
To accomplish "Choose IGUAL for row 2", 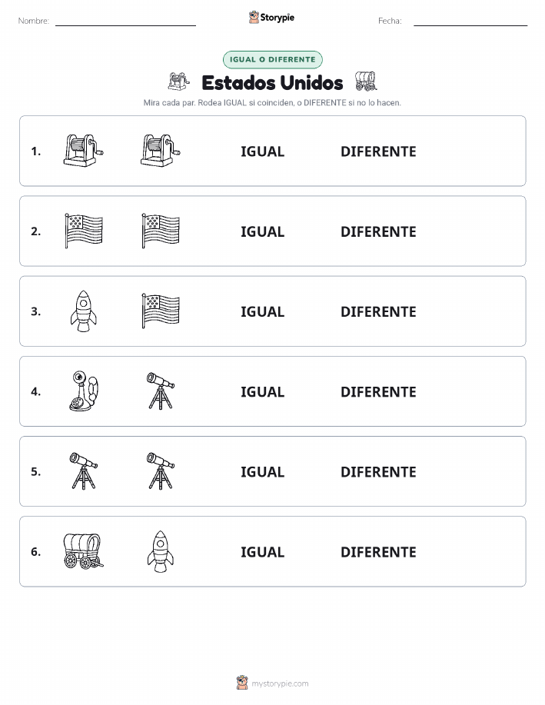I will pyautogui.click(x=263, y=231).
